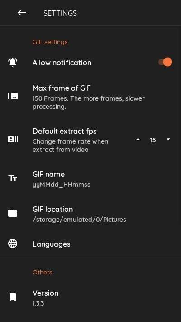Open the Languages option
The width and height of the screenshot is (181, 322).
click(90, 244)
